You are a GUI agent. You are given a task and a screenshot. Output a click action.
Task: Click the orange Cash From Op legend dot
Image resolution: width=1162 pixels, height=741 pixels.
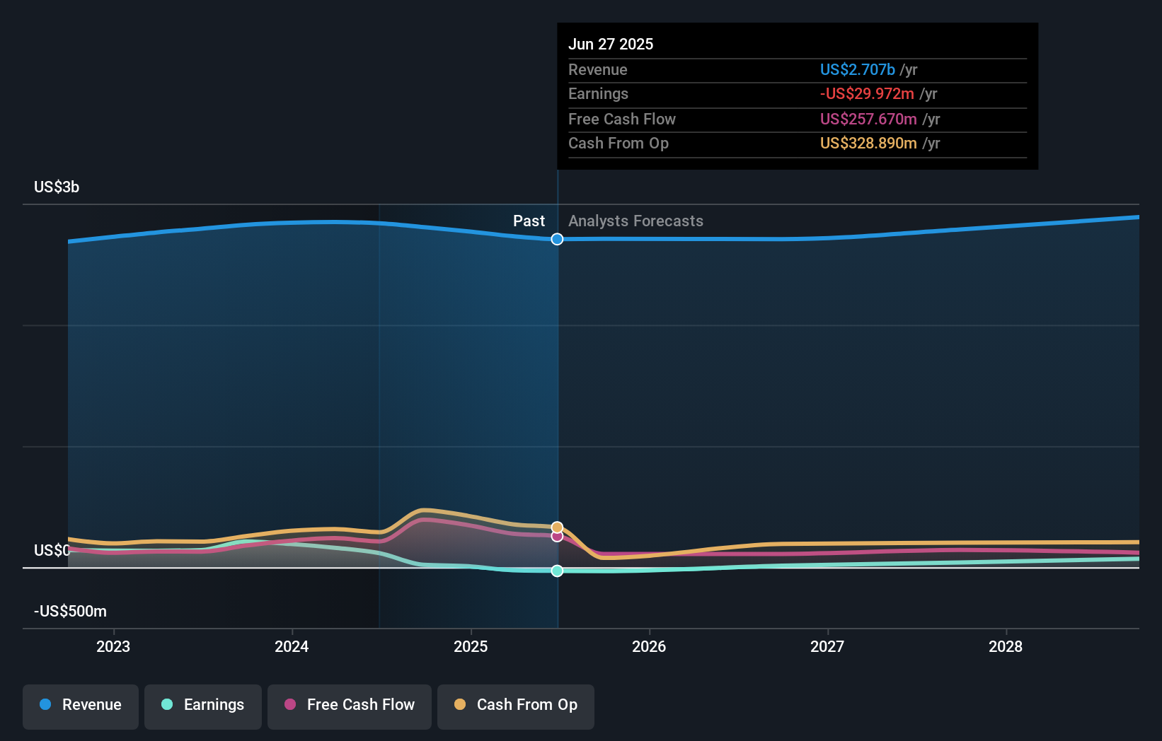459,705
